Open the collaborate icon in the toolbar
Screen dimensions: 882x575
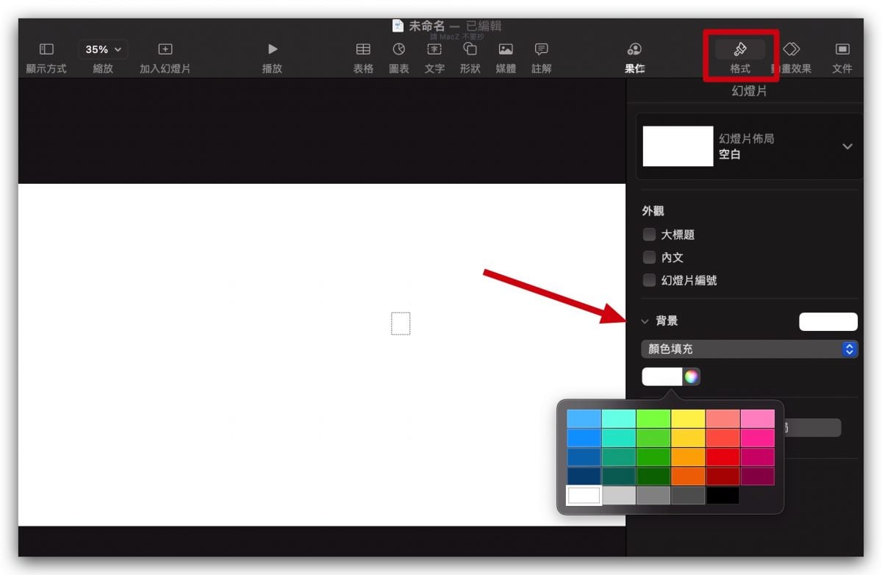[635, 49]
